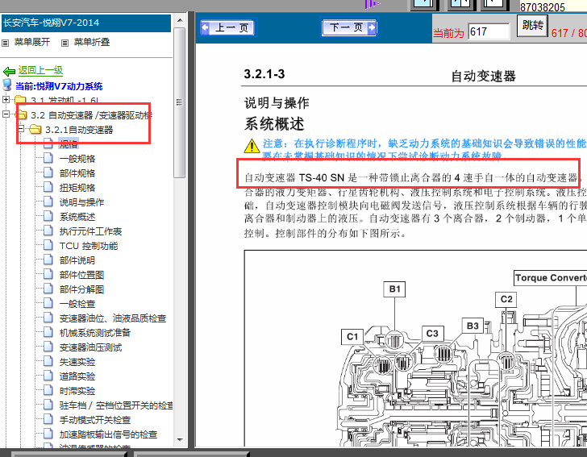
Task: Click the 跳转 jump button
Action: point(532,25)
